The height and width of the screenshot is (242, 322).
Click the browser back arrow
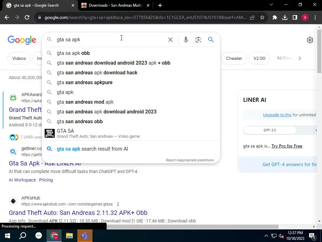(x=7, y=18)
